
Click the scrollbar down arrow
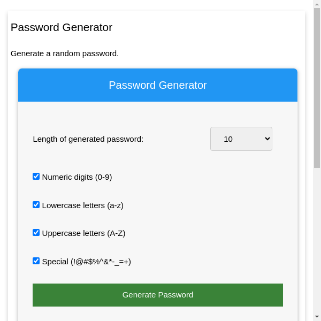(x=317, y=317)
